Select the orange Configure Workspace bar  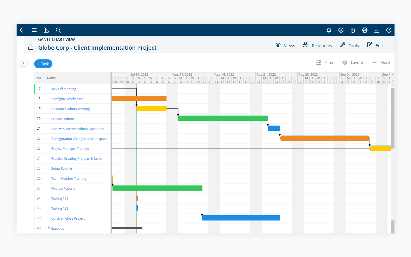139,98
